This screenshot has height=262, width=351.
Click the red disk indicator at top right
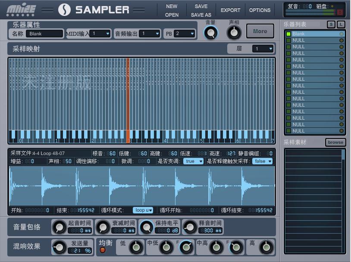(340, 12)
